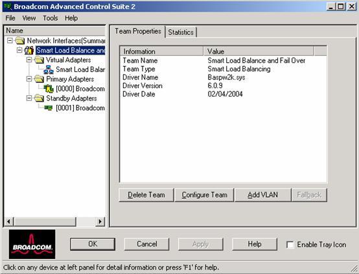
Task: Open the Help menu
Action: point(71,18)
